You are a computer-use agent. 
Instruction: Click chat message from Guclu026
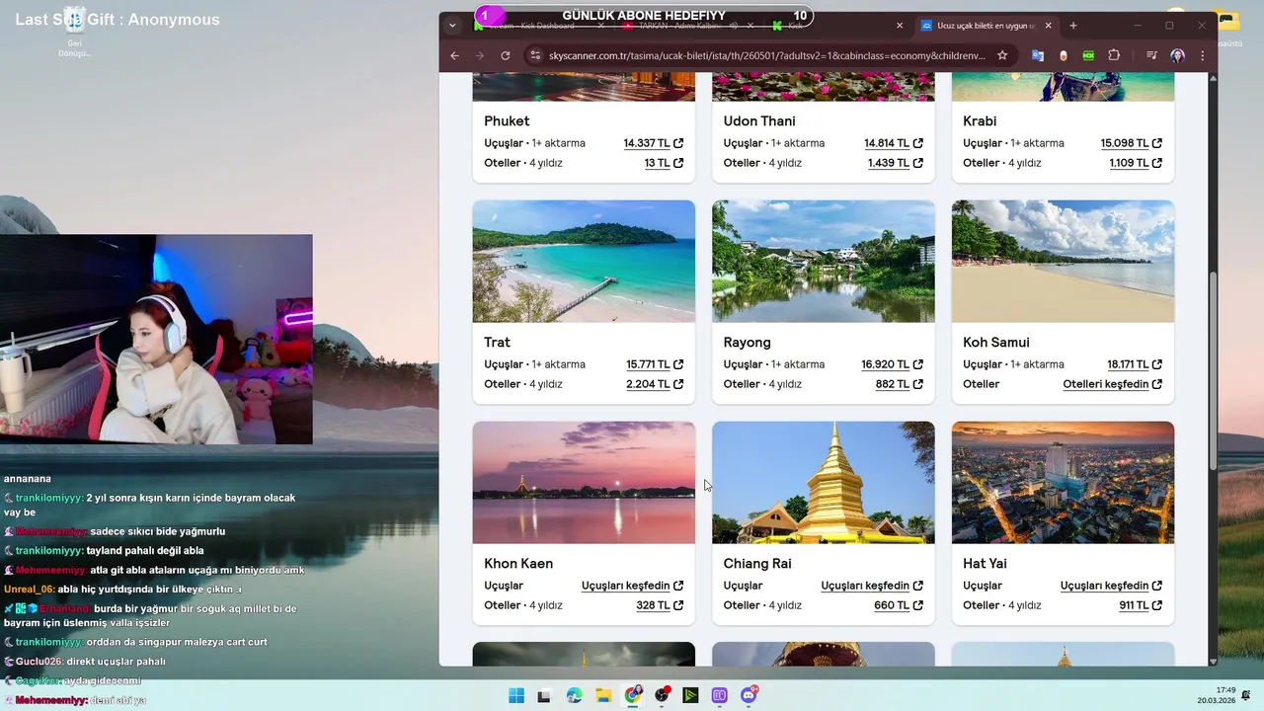pyautogui.click(x=85, y=662)
